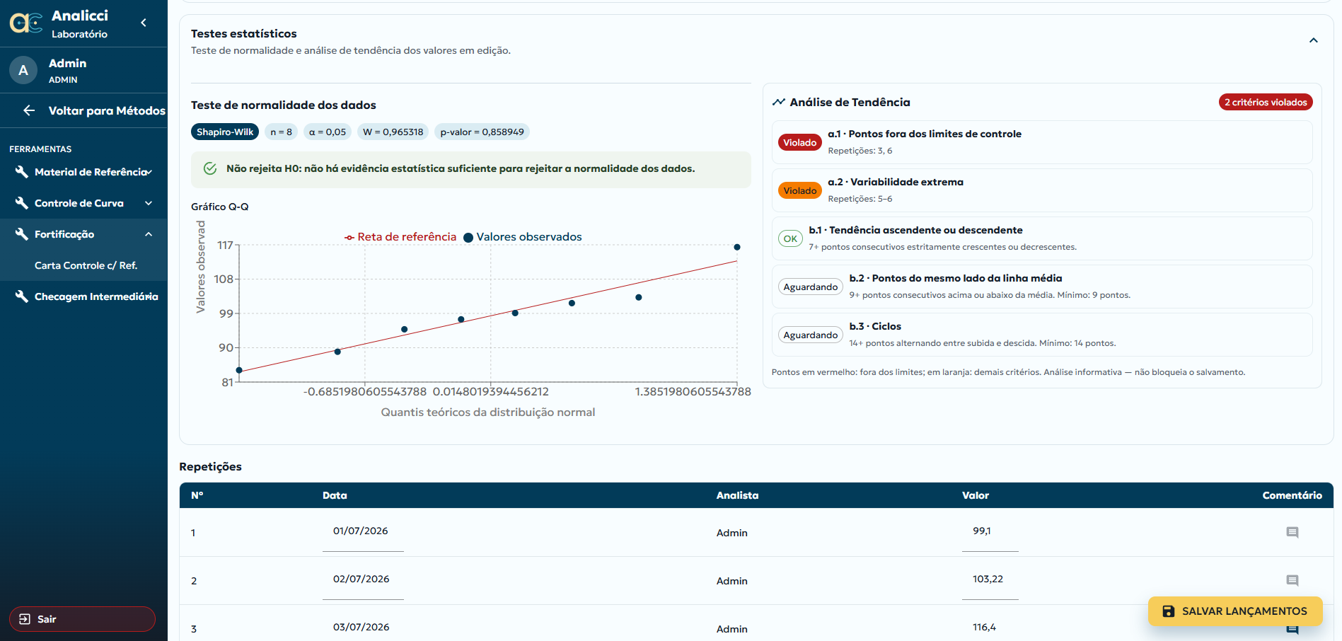The image size is (1342, 641).
Task: Click the n = 8 chip
Action: point(281,132)
